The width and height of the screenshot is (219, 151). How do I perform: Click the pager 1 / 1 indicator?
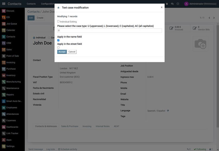[202, 18]
